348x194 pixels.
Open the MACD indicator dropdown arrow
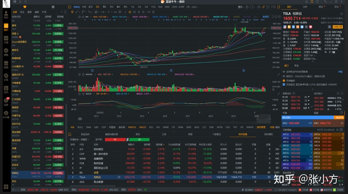[x=94, y=94]
